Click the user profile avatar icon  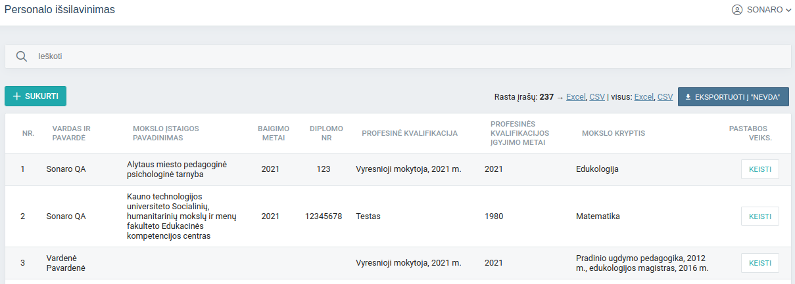coord(737,10)
